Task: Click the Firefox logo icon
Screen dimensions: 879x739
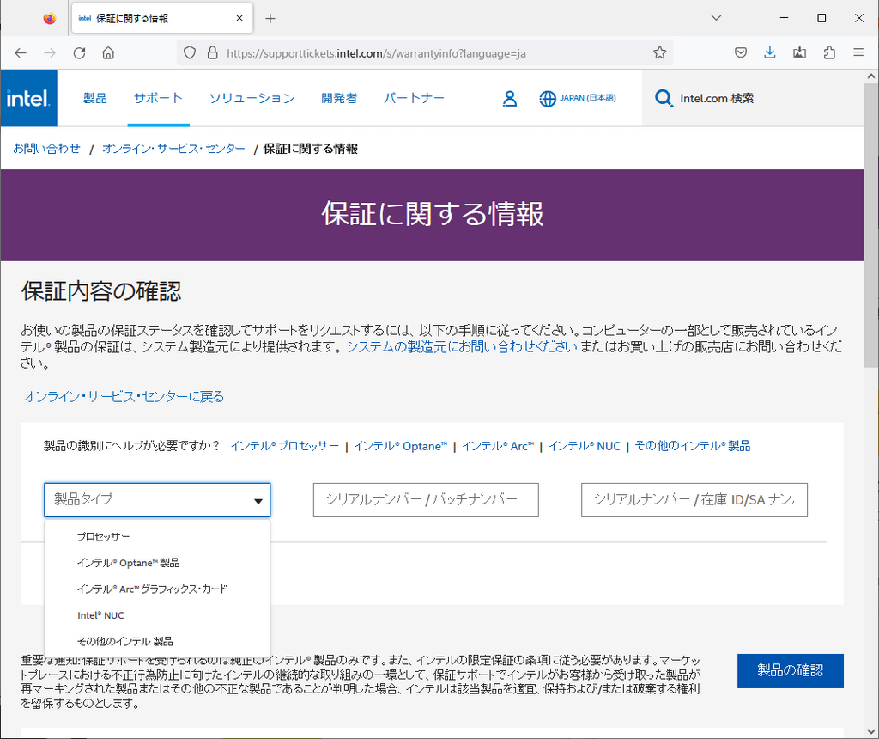Action: (49, 19)
